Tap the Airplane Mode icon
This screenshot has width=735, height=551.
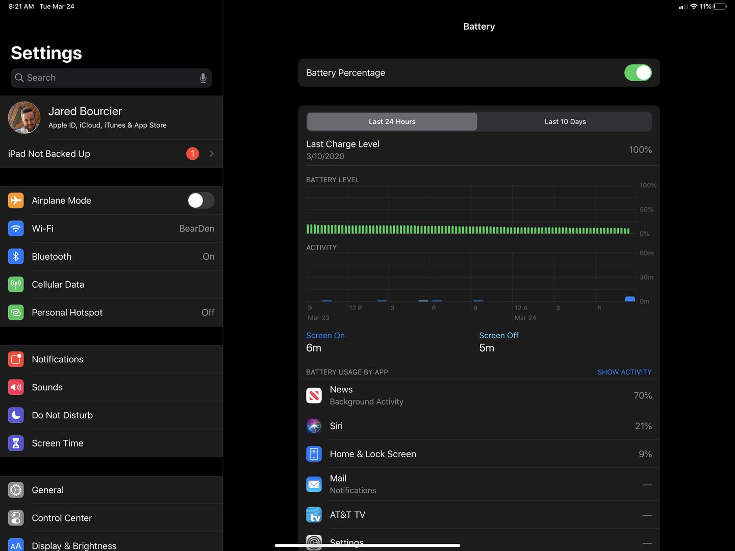click(16, 201)
